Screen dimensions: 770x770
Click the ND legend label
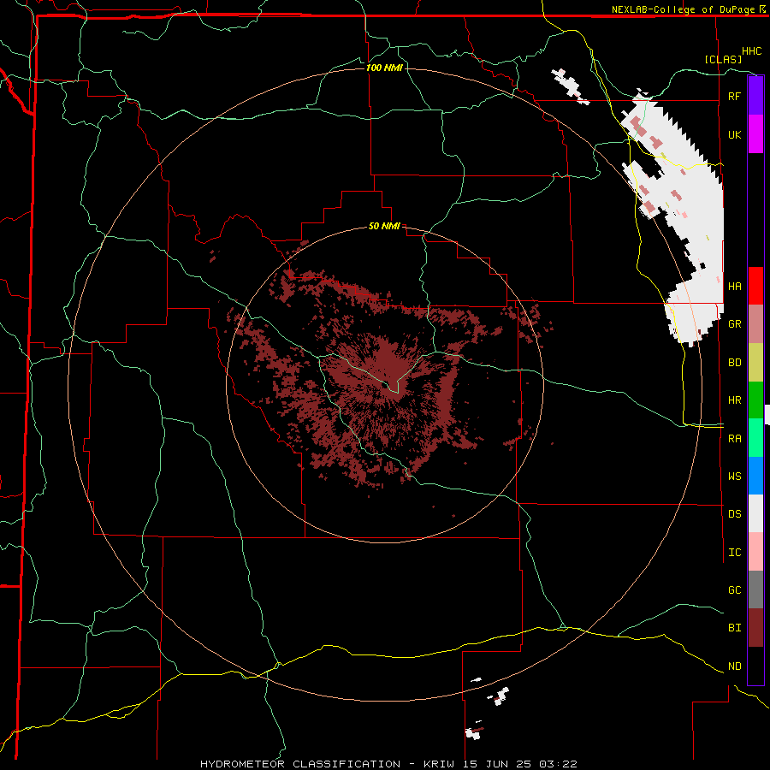(734, 666)
